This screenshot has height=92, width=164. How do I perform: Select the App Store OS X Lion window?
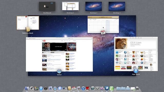[136, 54]
